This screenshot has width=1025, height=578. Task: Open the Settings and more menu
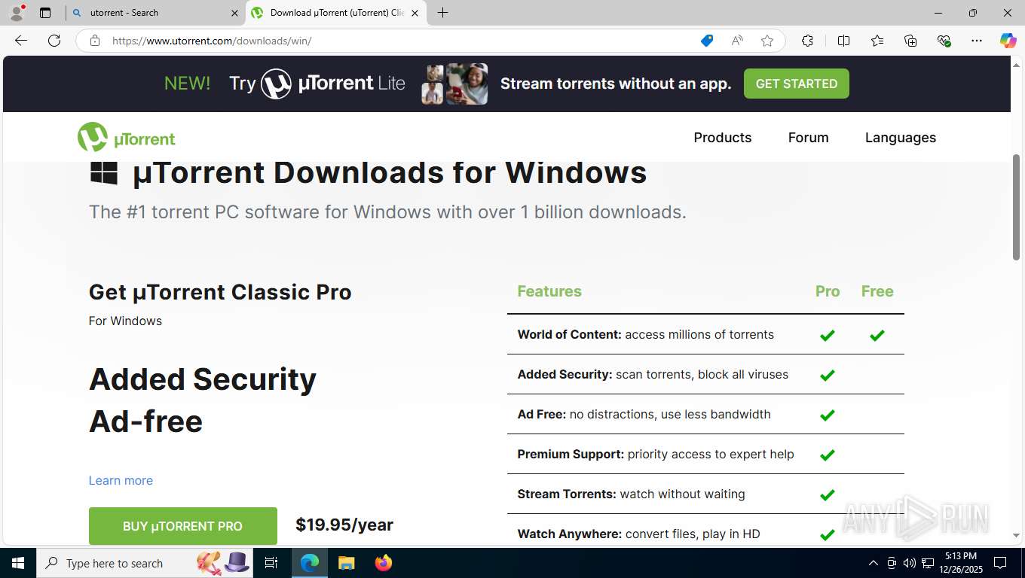pyautogui.click(x=977, y=41)
